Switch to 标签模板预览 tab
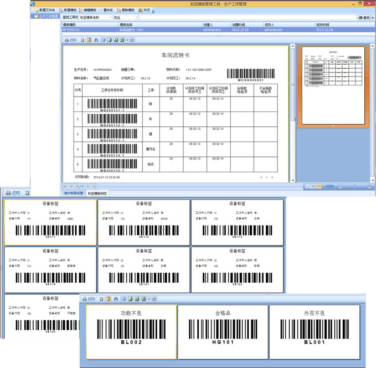This screenshot has height=368, width=376. pos(97,193)
